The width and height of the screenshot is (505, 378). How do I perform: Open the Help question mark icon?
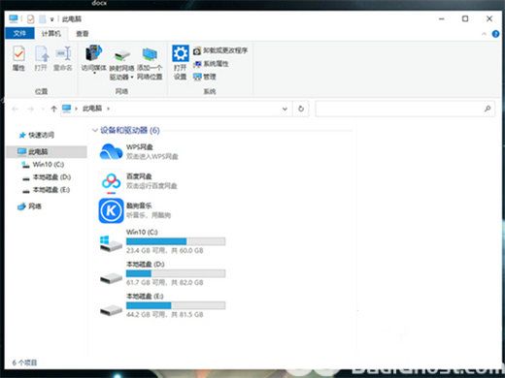pos(495,34)
